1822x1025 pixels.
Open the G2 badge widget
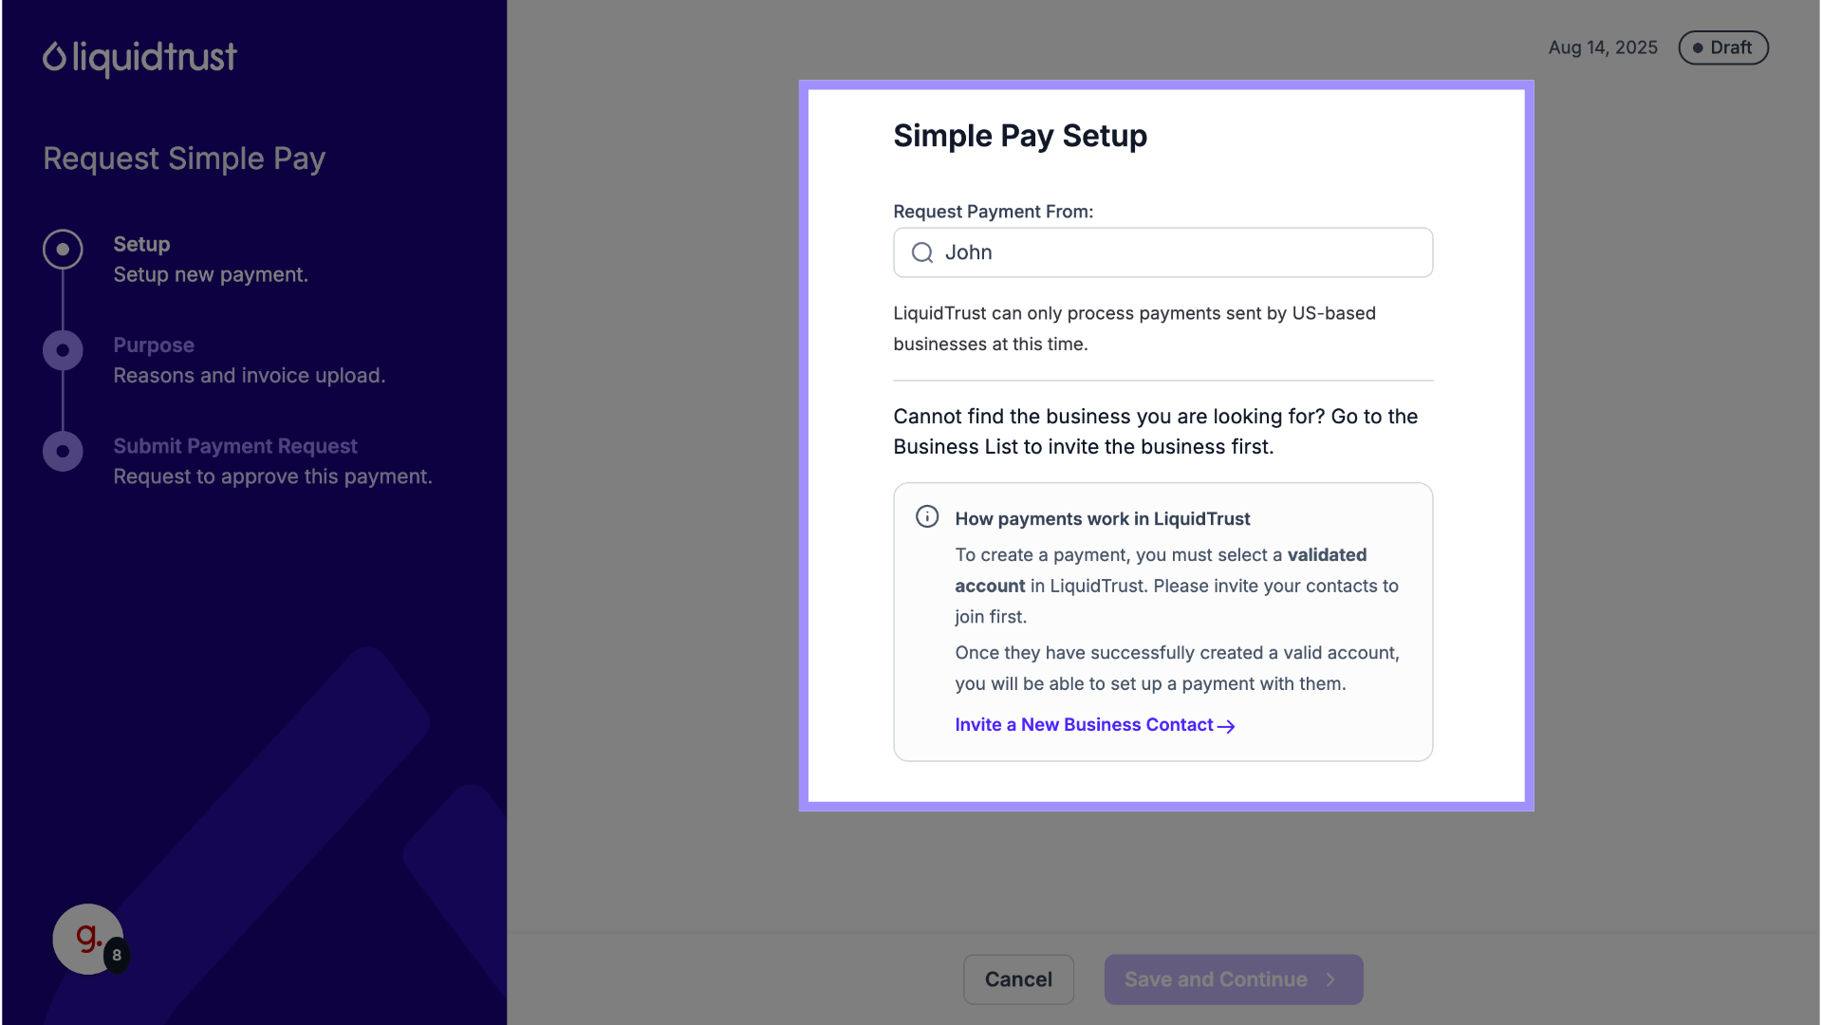click(x=88, y=939)
